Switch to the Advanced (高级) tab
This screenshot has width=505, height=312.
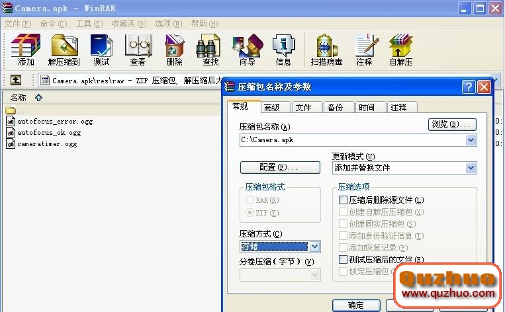[x=276, y=108]
